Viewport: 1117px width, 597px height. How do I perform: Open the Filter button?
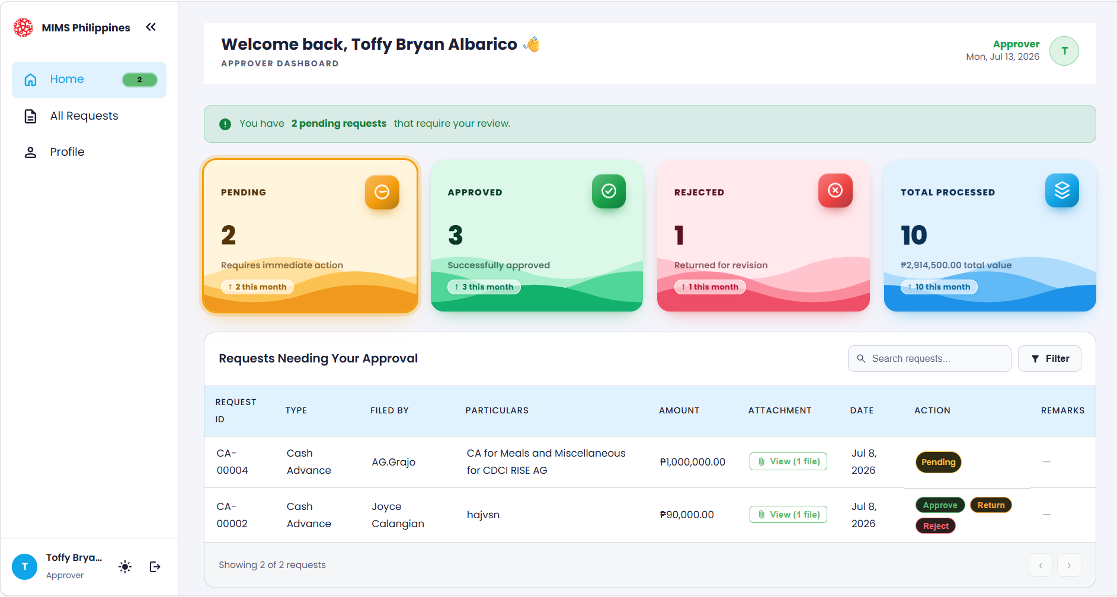point(1049,359)
